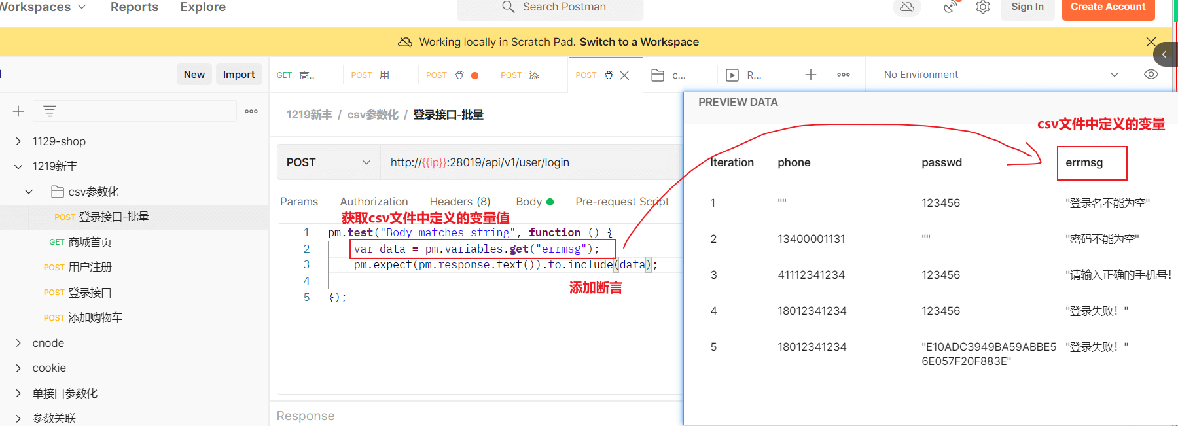Viewport: 1178px width, 426px height.
Task: Open the collection folder tab c...
Action: point(669,75)
